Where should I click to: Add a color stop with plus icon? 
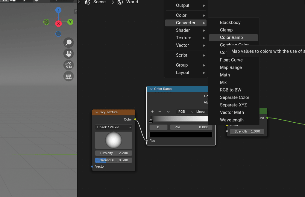click(x=152, y=112)
